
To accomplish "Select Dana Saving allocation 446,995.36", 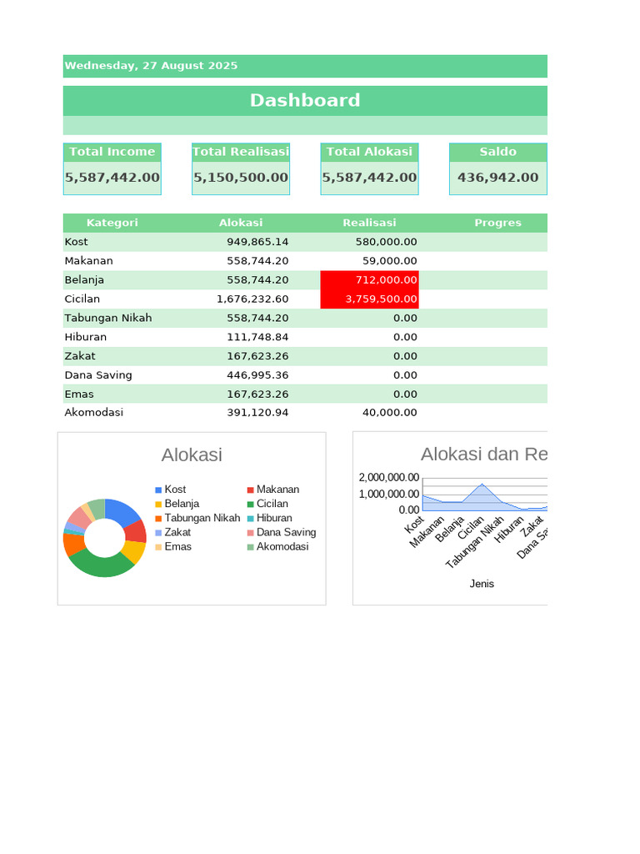I will pos(241,375).
